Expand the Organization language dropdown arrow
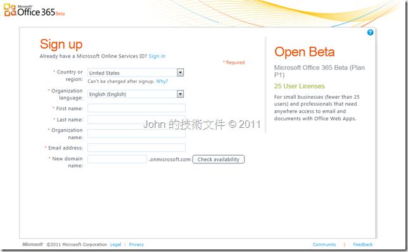The width and height of the screenshot is (408, 252). click(x=180, y=94)
